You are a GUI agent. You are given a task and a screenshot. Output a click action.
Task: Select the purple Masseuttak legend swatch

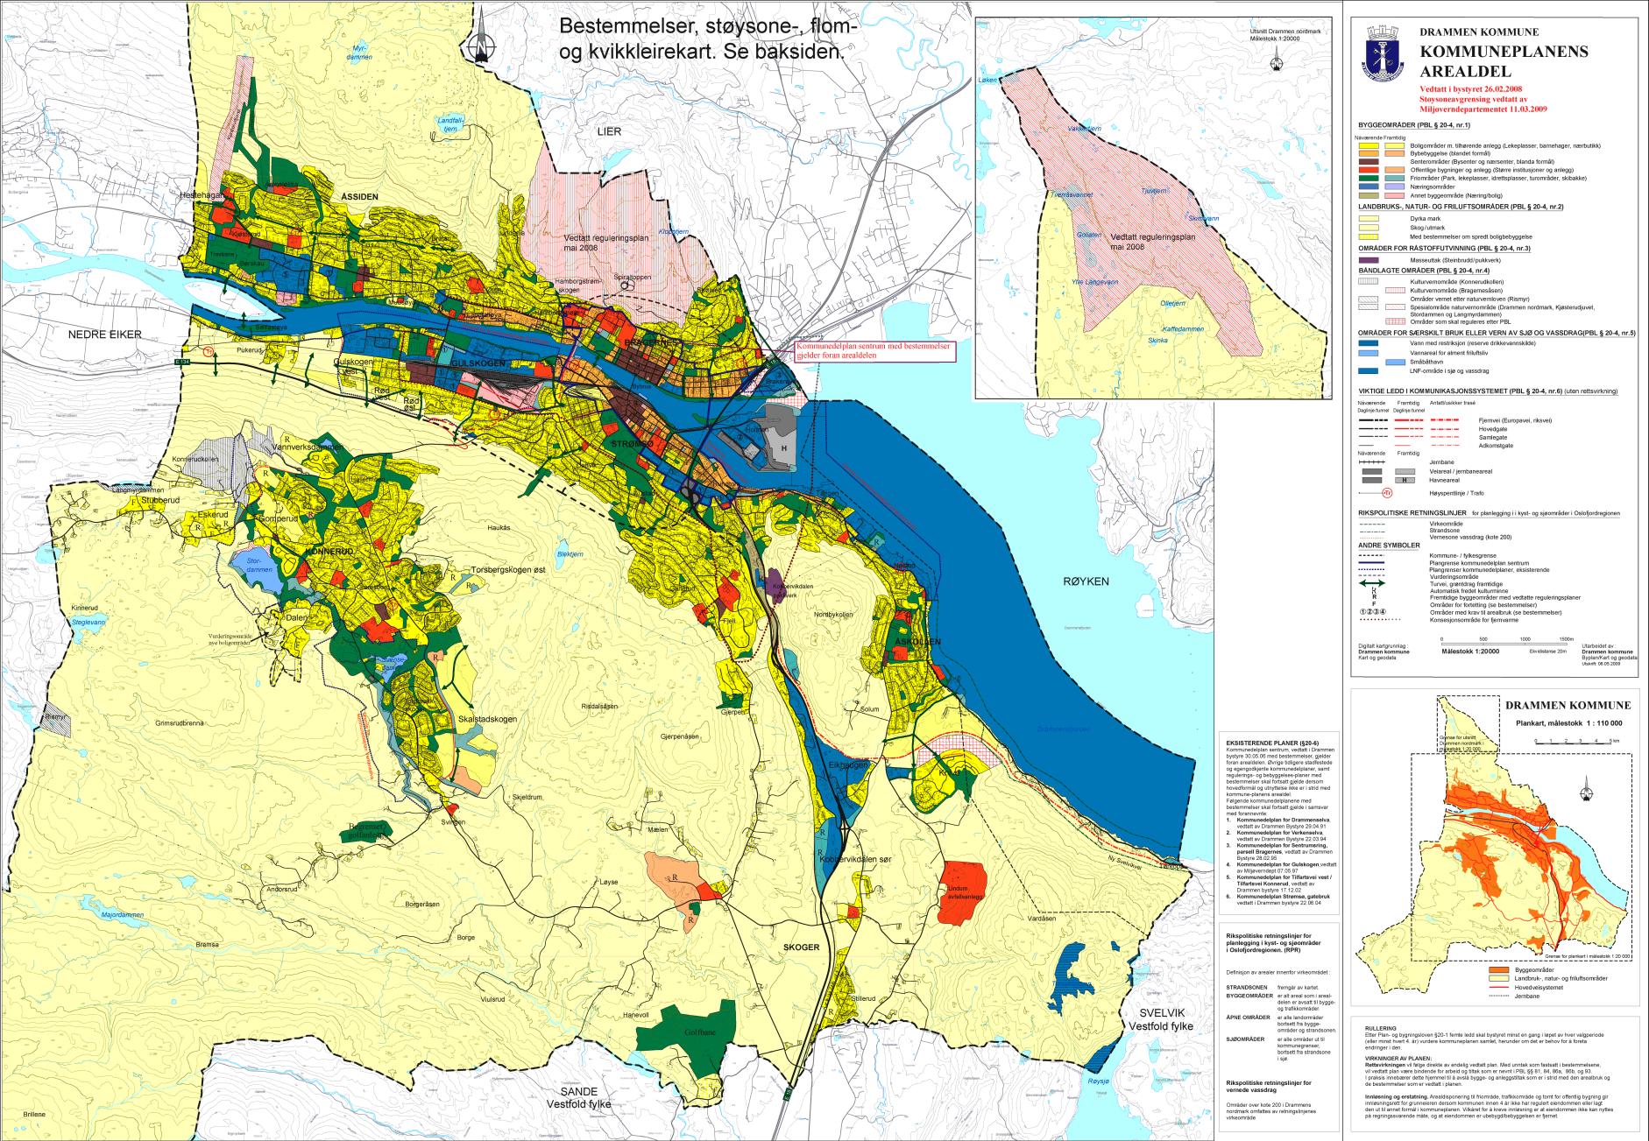pos(1370,260)
